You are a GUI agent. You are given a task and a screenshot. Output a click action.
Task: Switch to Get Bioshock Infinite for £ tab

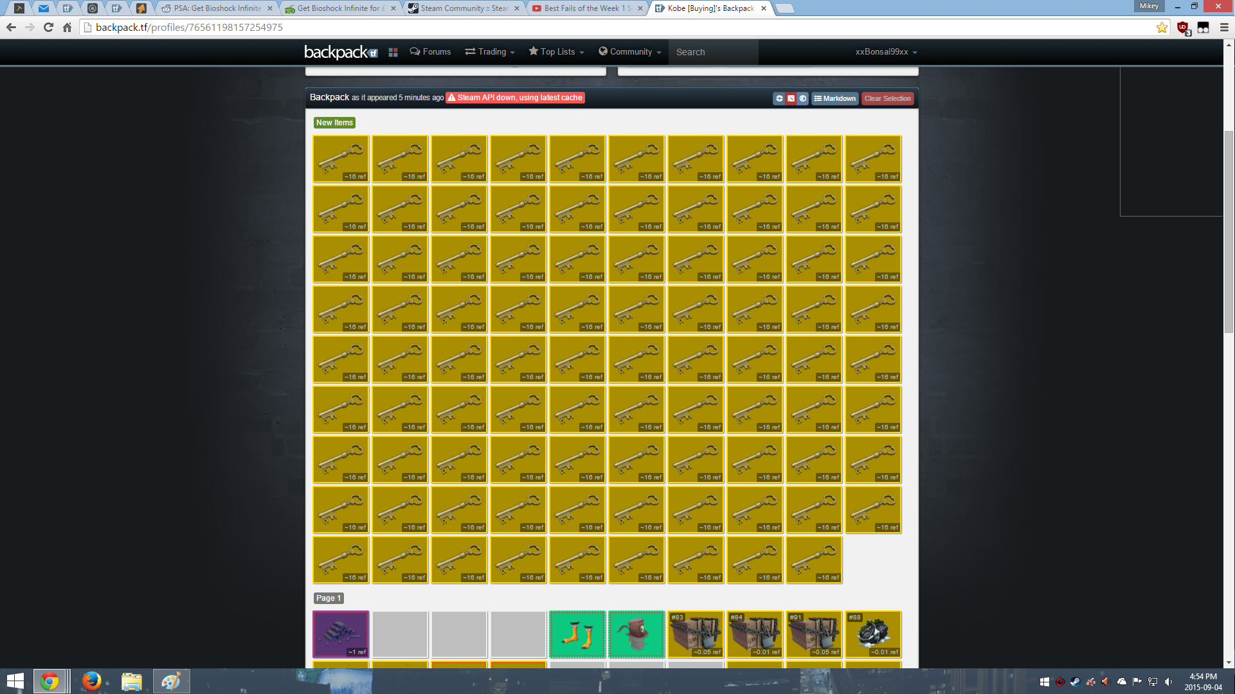click(x=341, y=8)
